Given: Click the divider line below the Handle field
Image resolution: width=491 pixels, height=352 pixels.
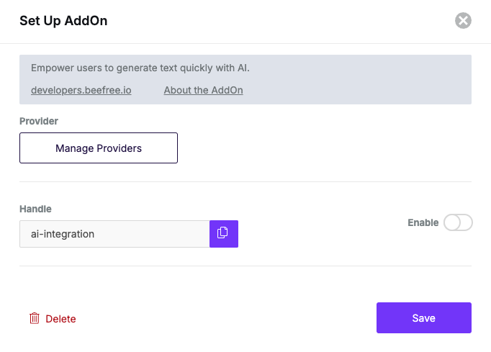Looking at the screenshot, I should tap(245, 266).
